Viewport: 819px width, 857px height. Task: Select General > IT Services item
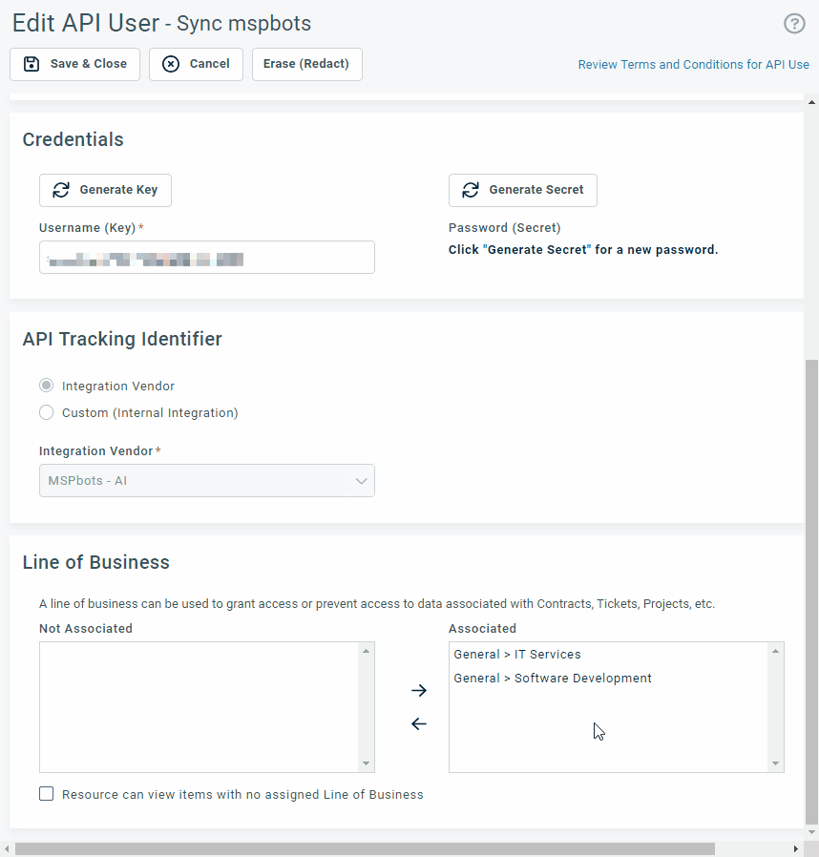517,655
